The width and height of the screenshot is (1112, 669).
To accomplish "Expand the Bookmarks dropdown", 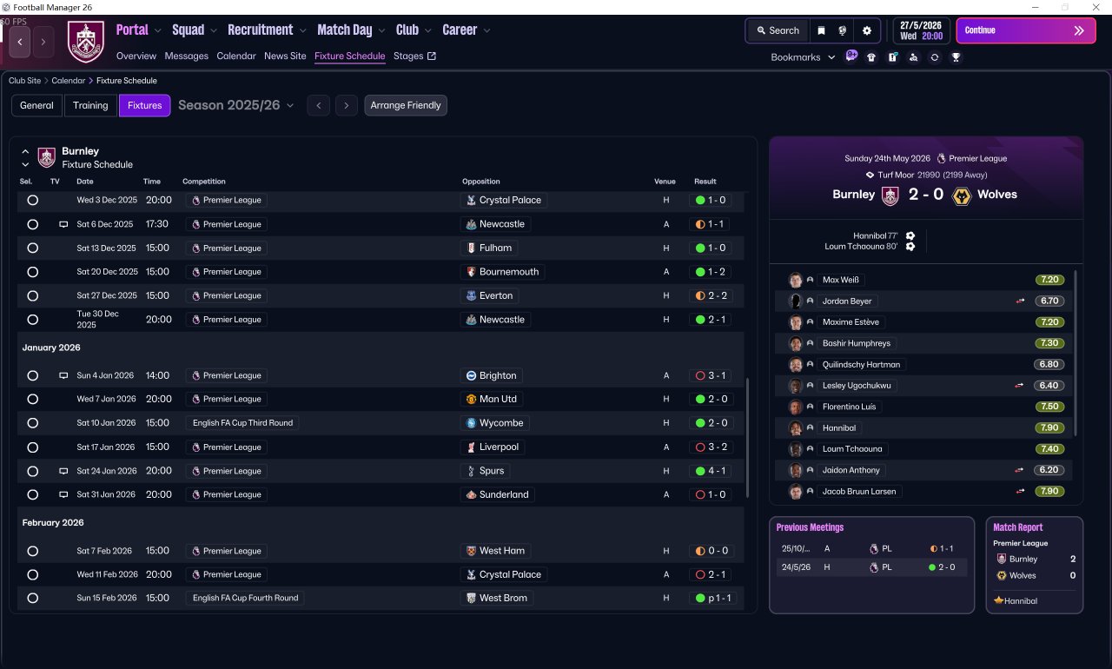I will pos(804,57).
